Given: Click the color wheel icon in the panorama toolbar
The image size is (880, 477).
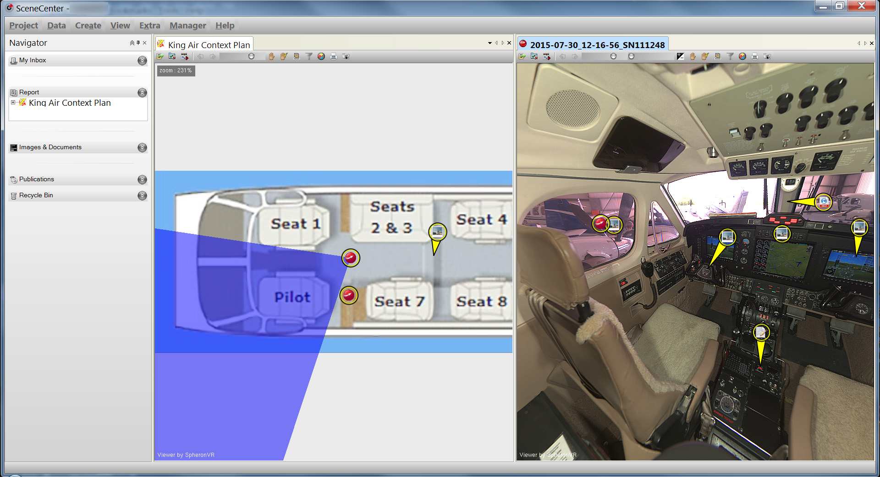Looking at the screenshot, I should (742, 56).
